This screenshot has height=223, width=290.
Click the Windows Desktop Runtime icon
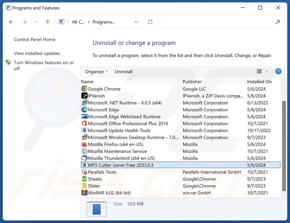[x=84, y=137]
